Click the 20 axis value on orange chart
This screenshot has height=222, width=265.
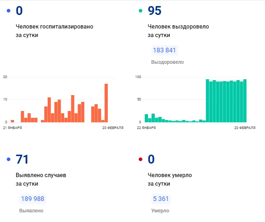click(x=5, y=77)
